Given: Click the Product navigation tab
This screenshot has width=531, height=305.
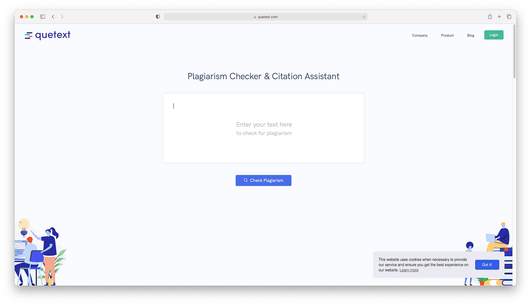Looking at the screenshot, I should click(x=447, y=36).
